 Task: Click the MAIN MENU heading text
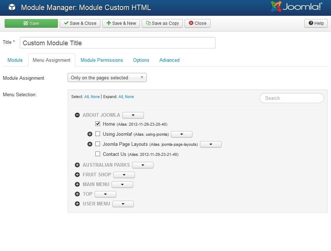click(96, 185)
